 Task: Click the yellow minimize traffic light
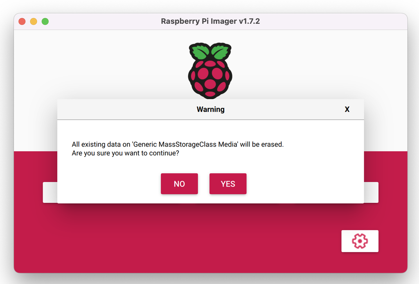point(33,21)
